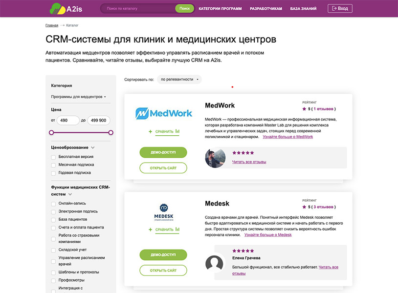Check Месячная подписка checkbox

pos(53,165)
